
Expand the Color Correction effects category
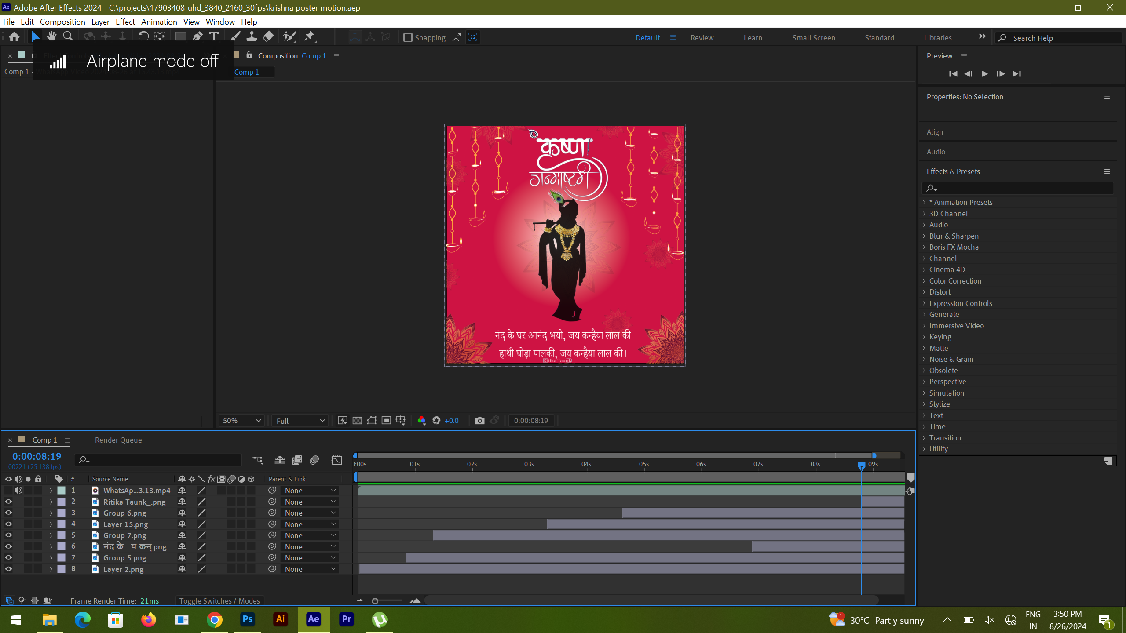click(x=924, y=281)
